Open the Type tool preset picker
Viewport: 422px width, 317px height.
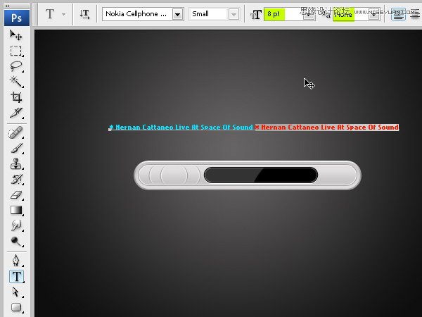(x=63, y=14)
